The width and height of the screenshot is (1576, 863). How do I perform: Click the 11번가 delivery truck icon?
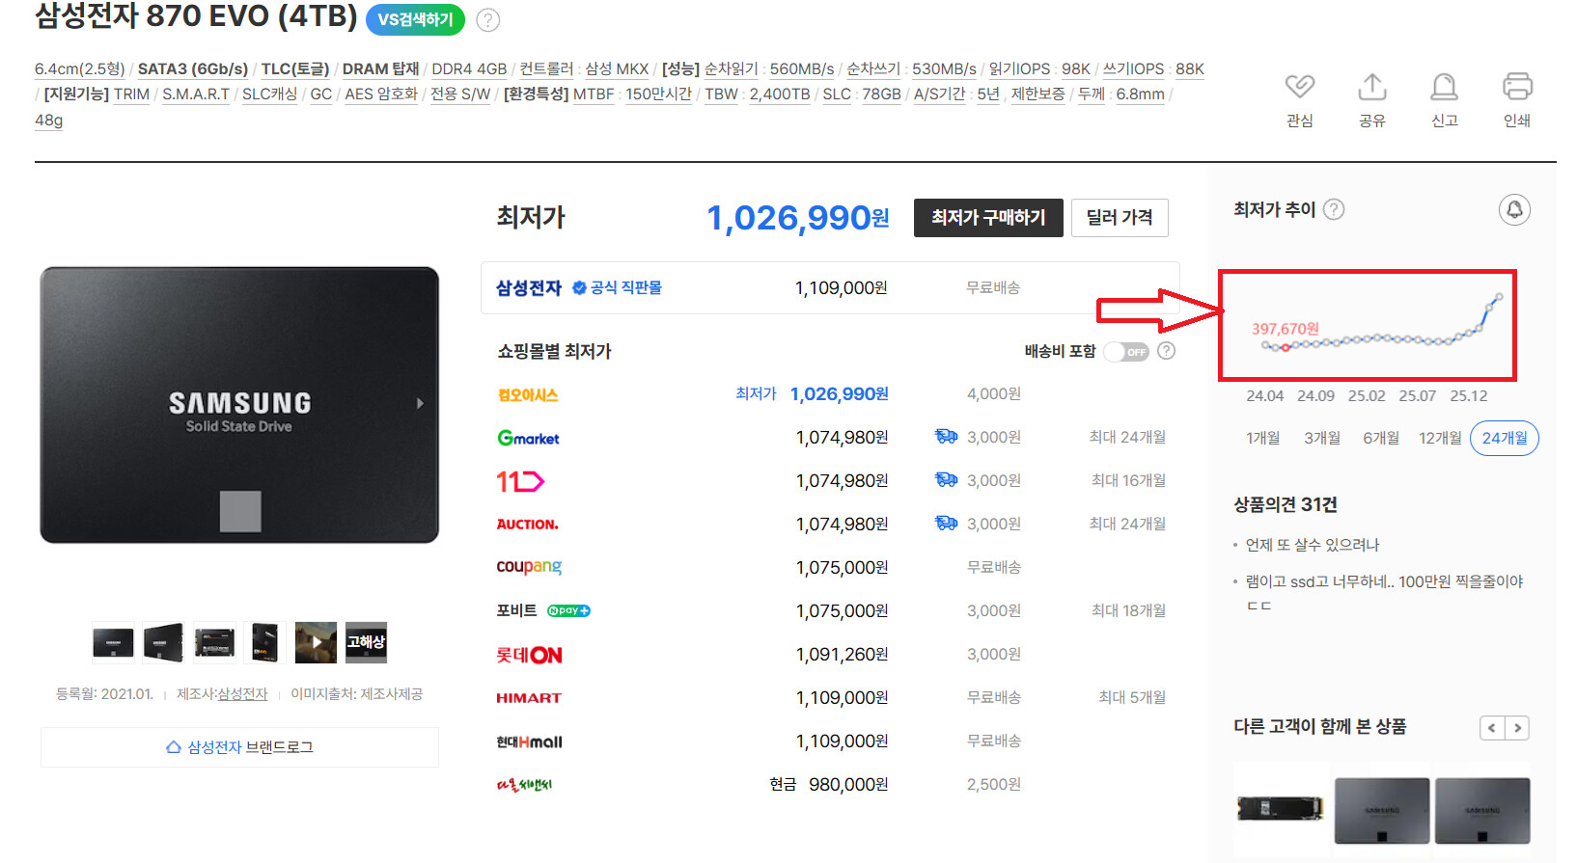[946, 480]
